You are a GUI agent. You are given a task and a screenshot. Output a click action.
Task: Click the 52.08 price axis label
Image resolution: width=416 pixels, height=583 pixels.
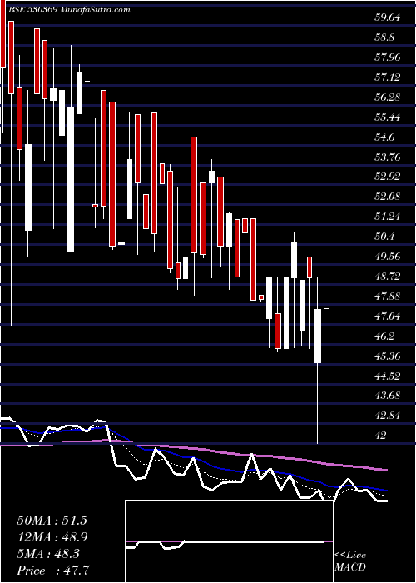coord(389,197)
